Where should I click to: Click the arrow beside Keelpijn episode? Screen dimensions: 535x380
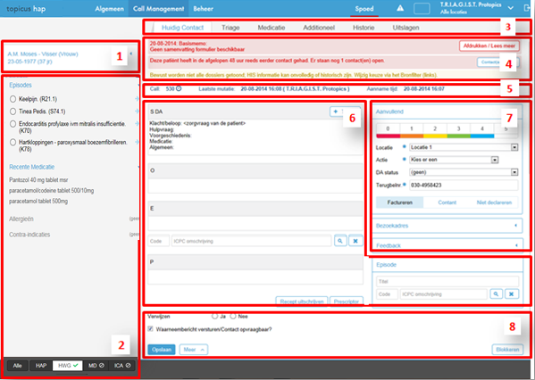[x=137, y=98]
